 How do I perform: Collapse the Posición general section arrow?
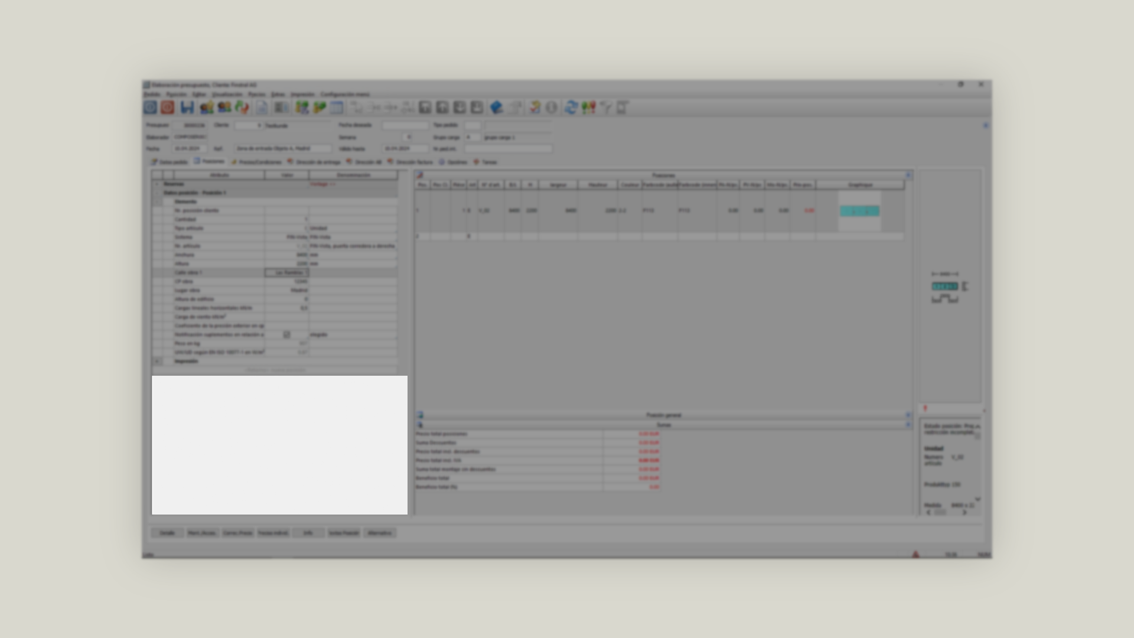[x=908, y=415]
